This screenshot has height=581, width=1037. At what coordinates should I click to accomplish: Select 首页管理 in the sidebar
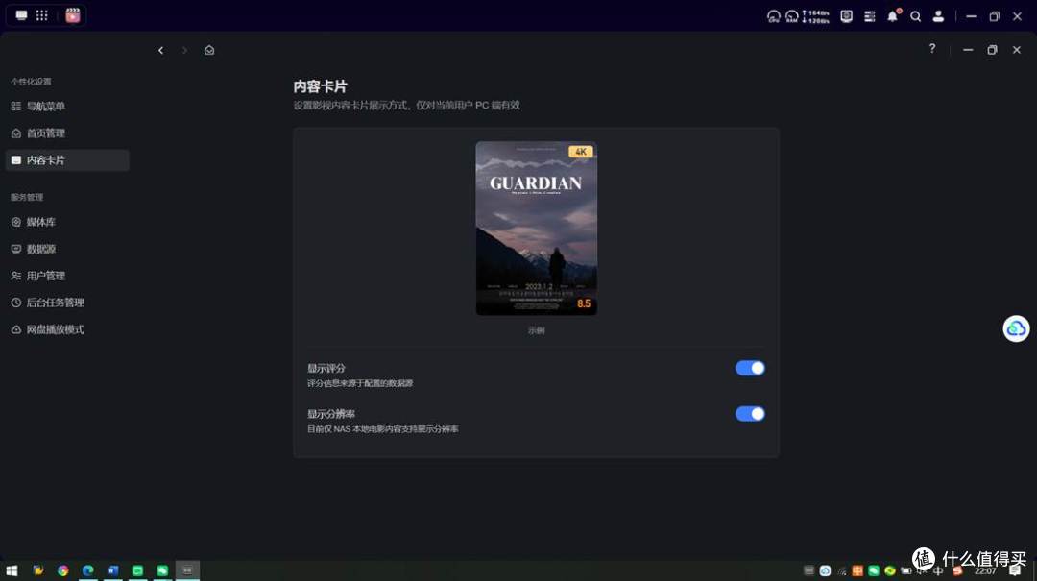67,133
